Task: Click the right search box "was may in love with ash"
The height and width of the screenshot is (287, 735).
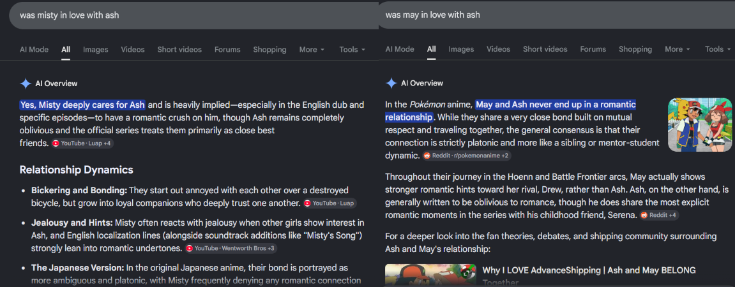Action: click(x=556, y=15)
